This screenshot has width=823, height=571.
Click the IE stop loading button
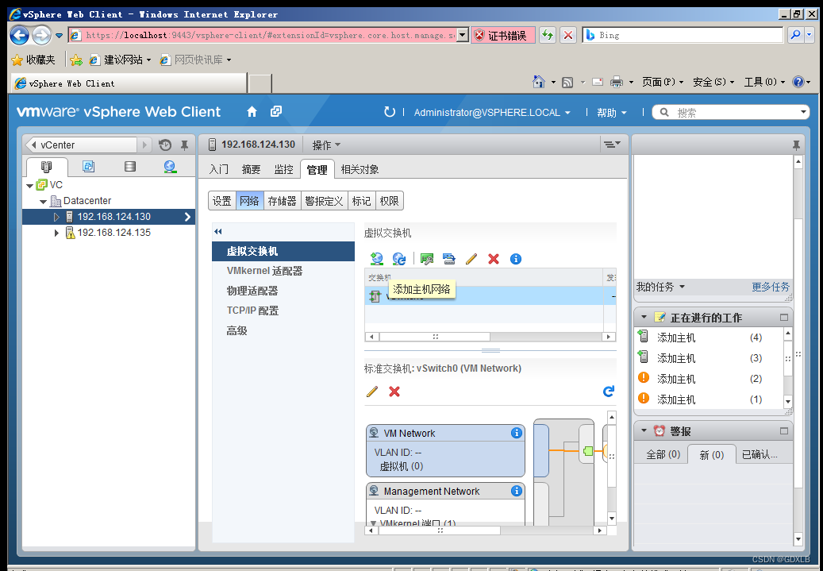pos(568,35)
